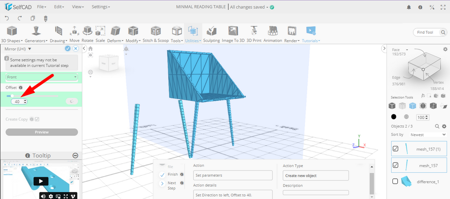Toggle the mesh_157 (1) object checkbox

(x=396, y=149)
